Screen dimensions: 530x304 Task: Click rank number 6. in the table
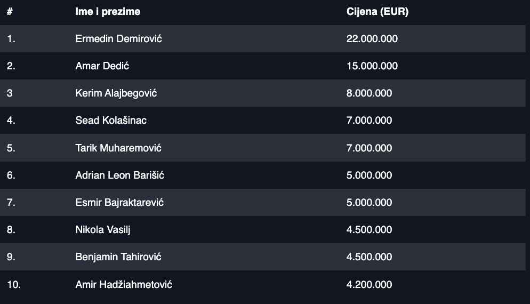point(11,175)
